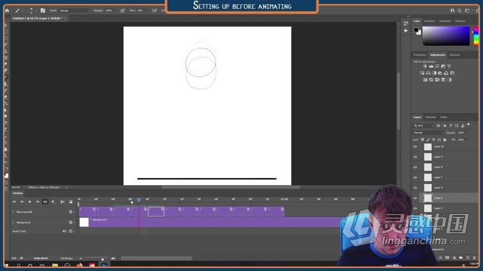Split at playhead with scissors icon

63,202
